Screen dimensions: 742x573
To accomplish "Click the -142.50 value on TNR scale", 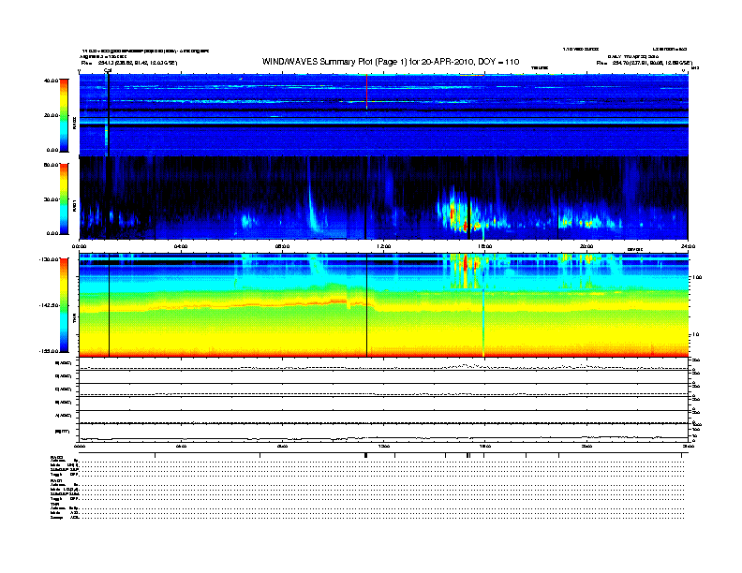I will [x=49, y=305].
